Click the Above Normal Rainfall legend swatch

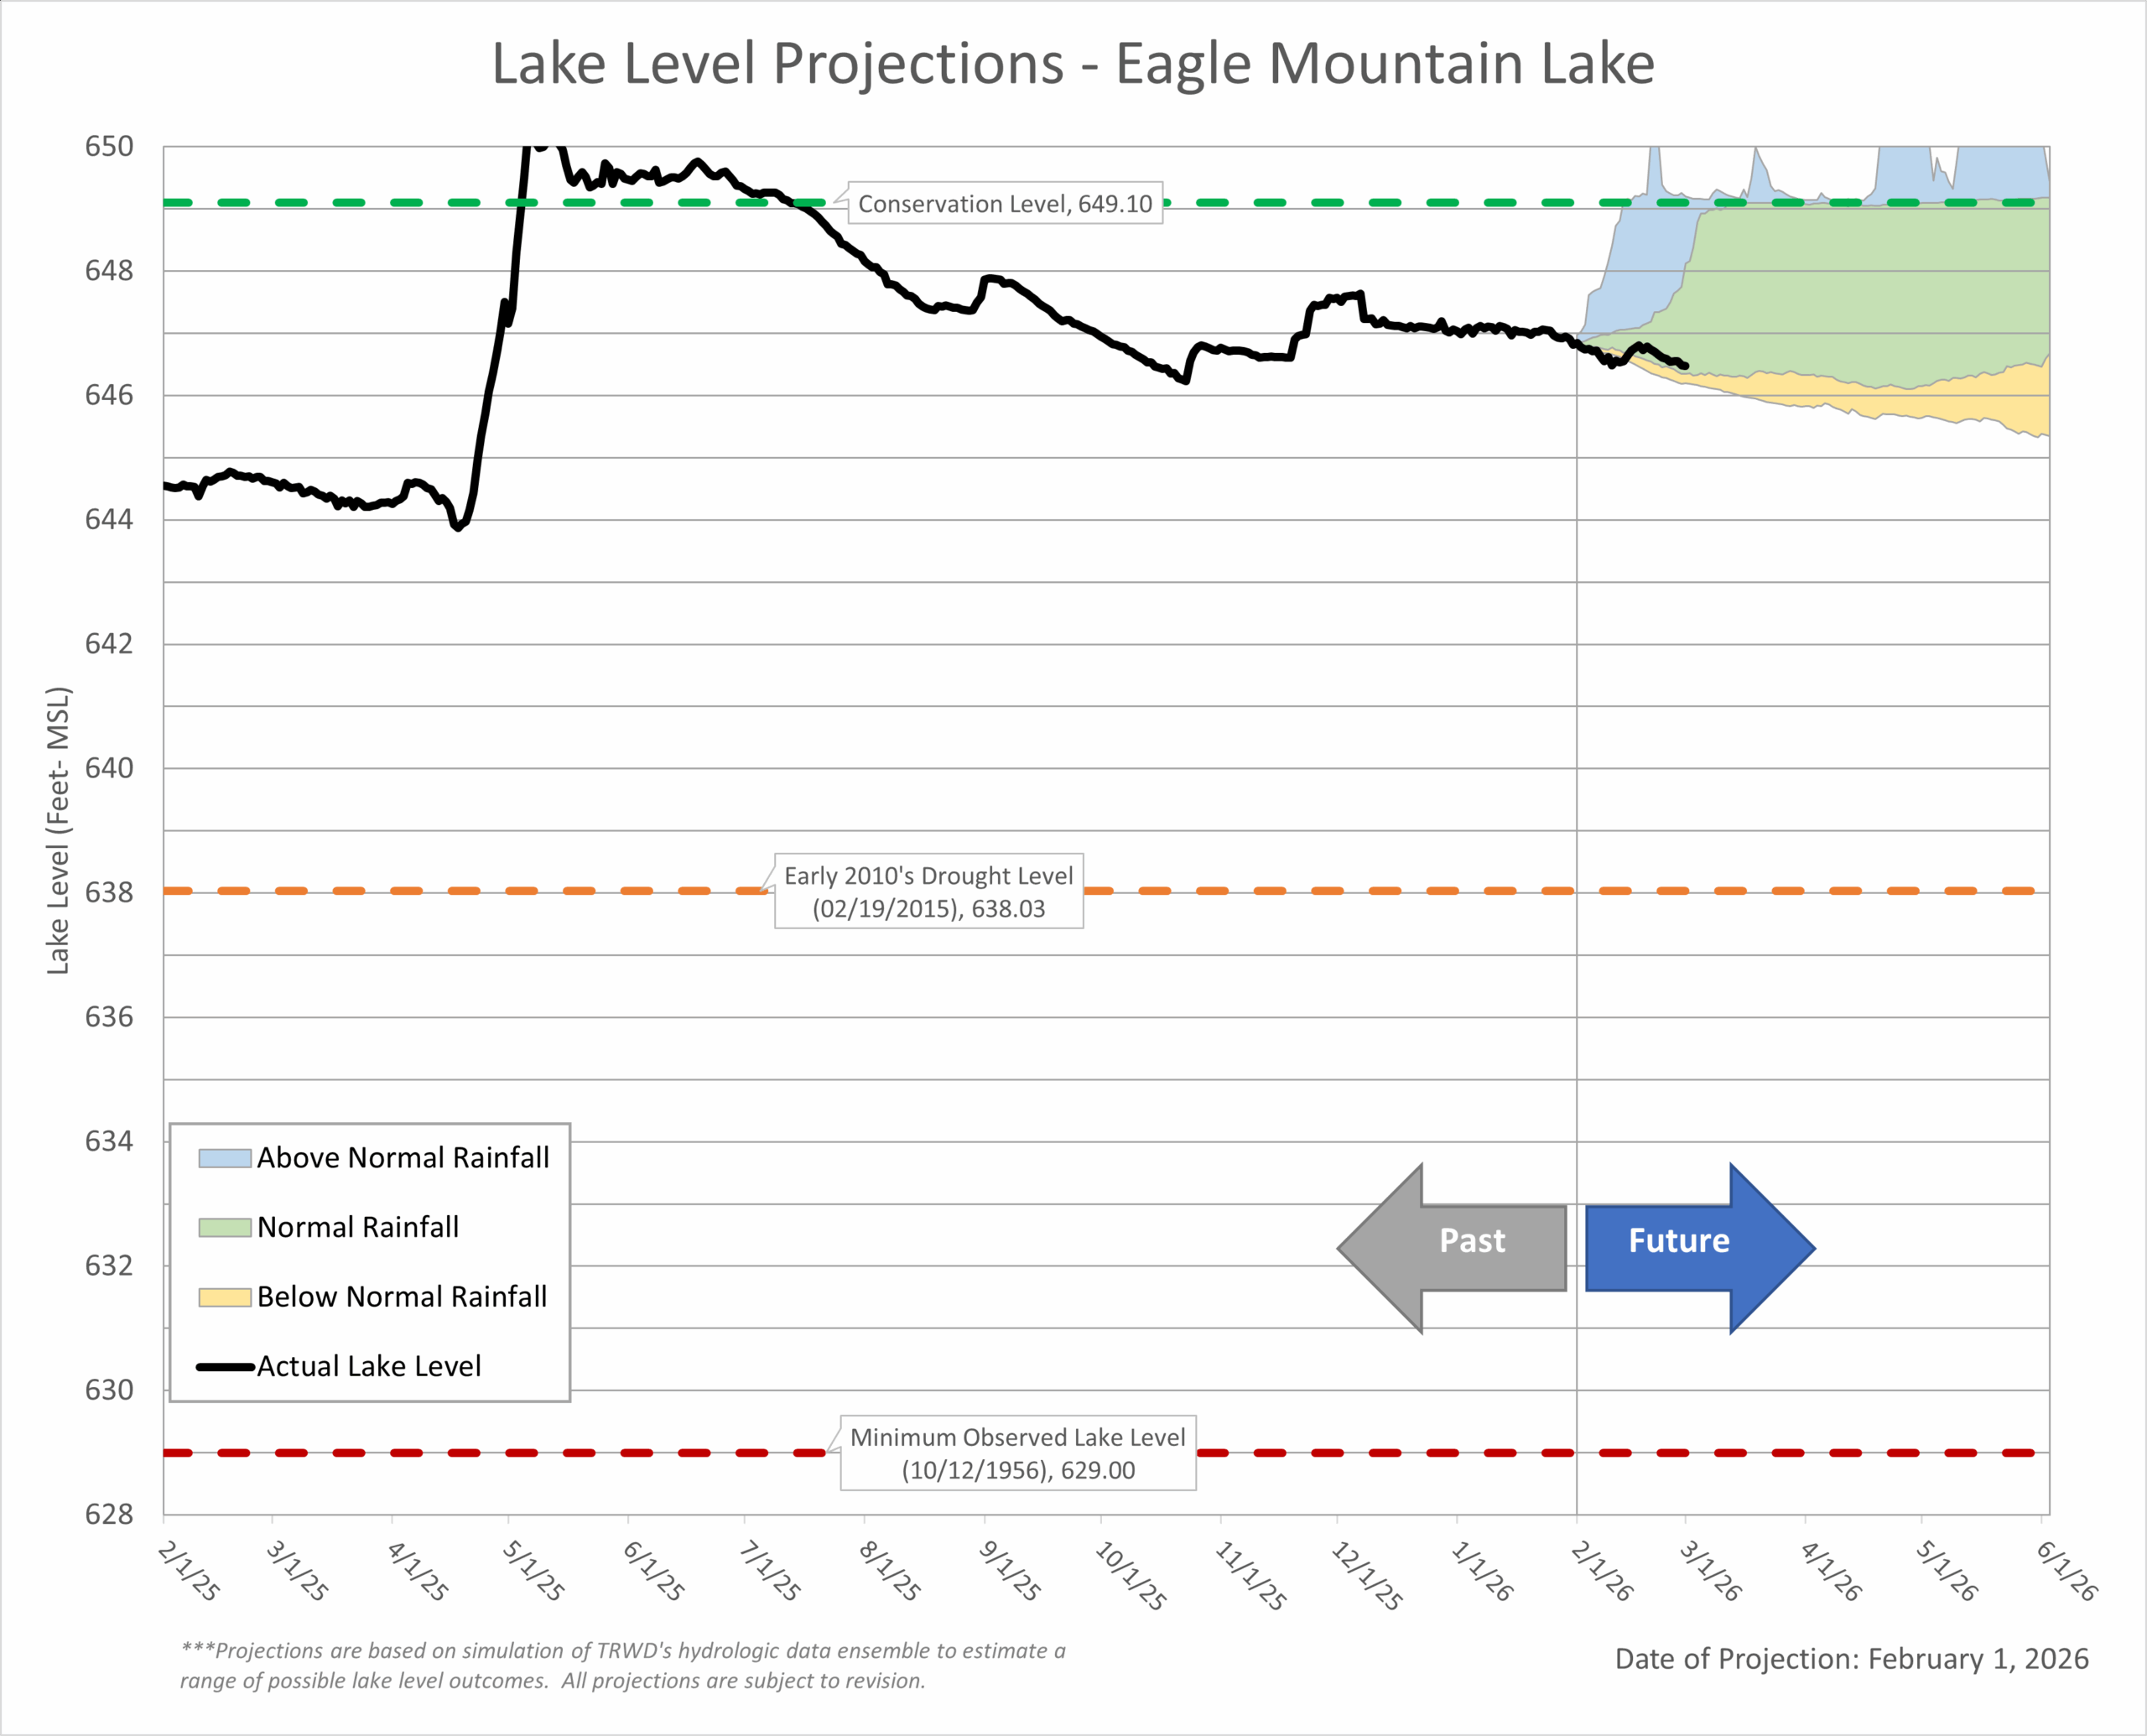(224, 1158)
